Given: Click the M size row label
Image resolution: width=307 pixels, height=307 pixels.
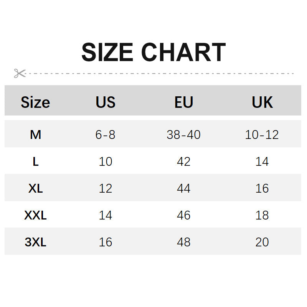Looking at the screenshot, I should (x=36, y=135).
